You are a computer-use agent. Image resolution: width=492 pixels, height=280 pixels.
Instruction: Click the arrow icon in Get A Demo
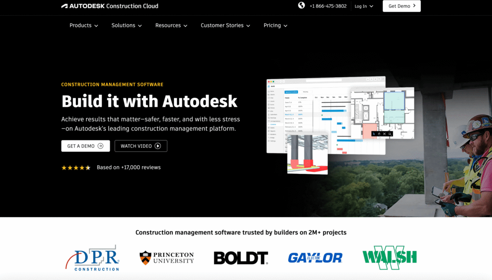coord(100,146)
